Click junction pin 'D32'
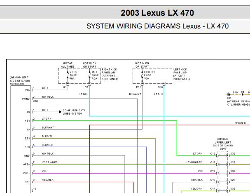Screen dimensions: 250x193 coord(233,154)
